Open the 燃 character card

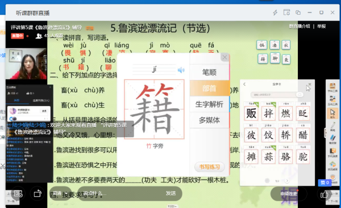point(285,113)
